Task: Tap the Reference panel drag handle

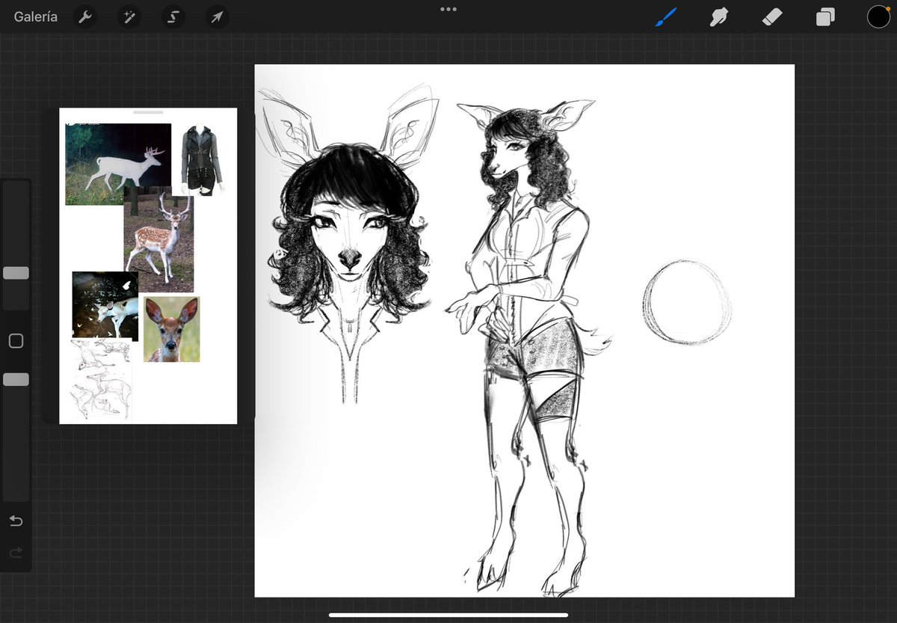Action: click(147, 111)
